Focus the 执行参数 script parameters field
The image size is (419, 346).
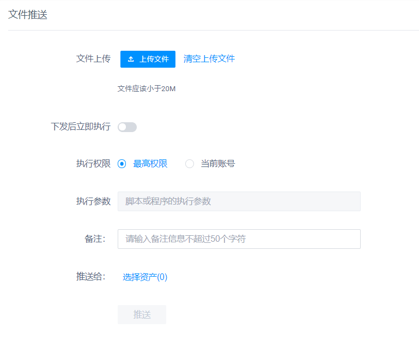[x=239, y=201]
